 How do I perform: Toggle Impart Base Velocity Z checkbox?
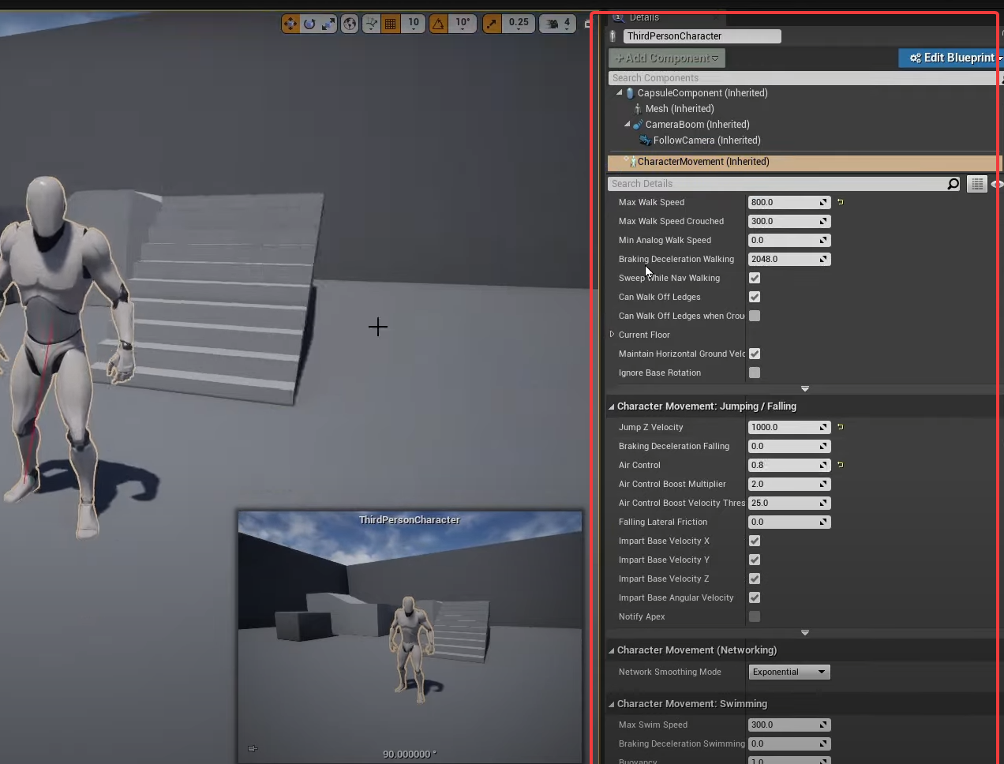755,579
